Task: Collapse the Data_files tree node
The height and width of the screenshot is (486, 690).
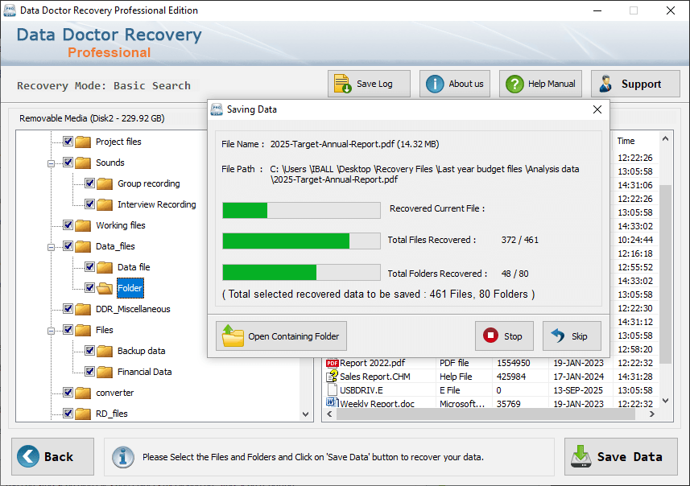Action: tap(51, 247)
